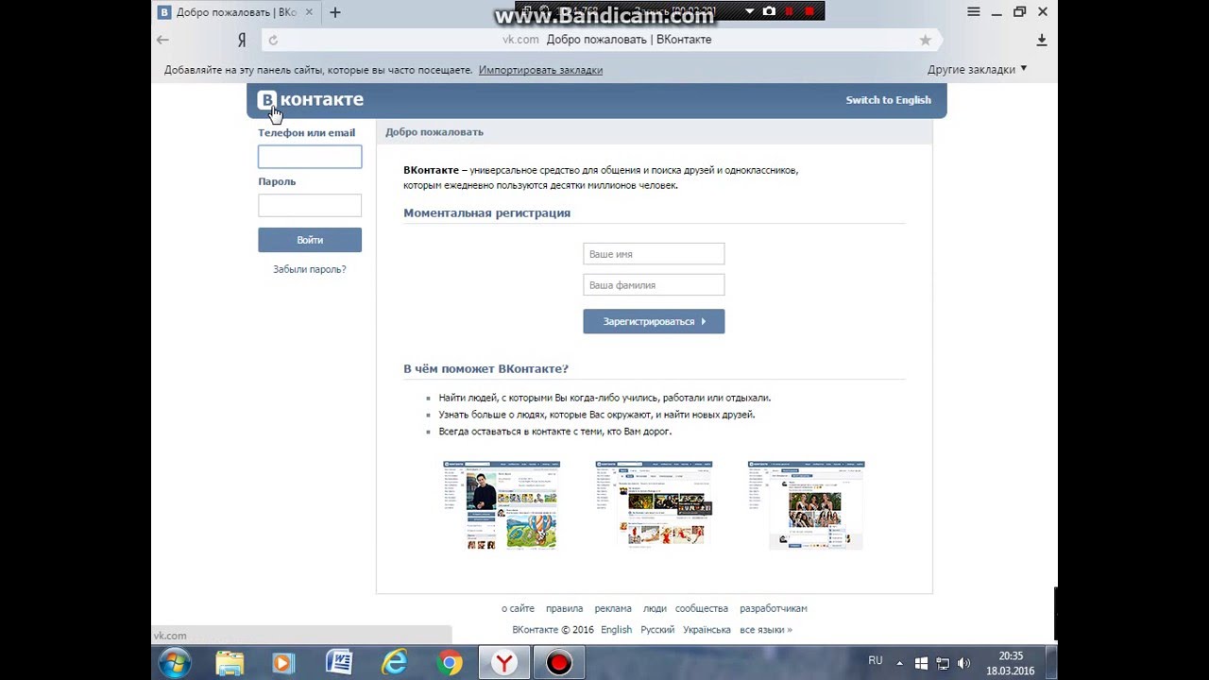Screen dimensions: 1209x680
Task: Open the Windows Start menu
Action: [175, 663]
